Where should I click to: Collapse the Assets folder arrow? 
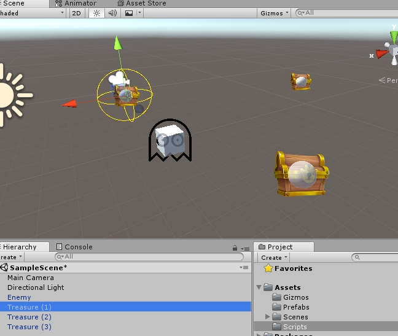[x=259, y=287]
